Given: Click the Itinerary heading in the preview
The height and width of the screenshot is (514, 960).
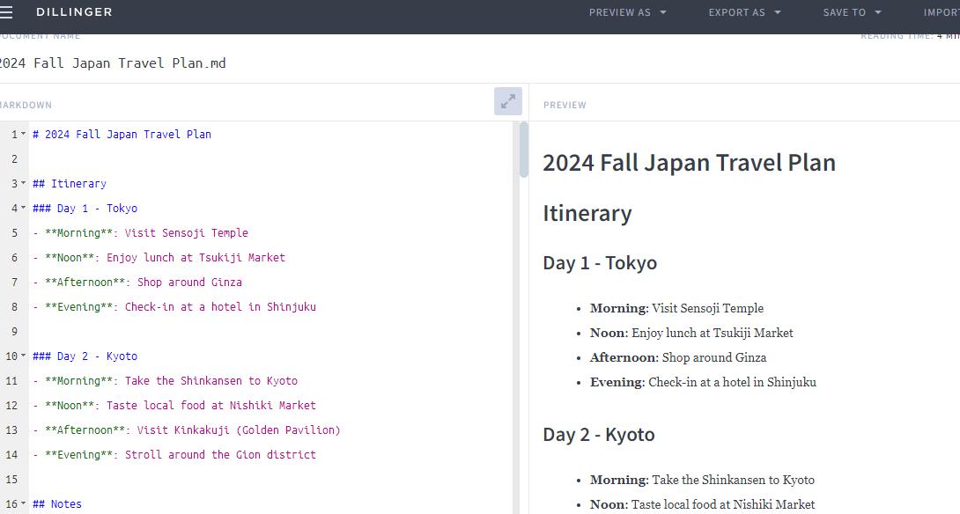Looking at the screenshot, I should [587, 214].
